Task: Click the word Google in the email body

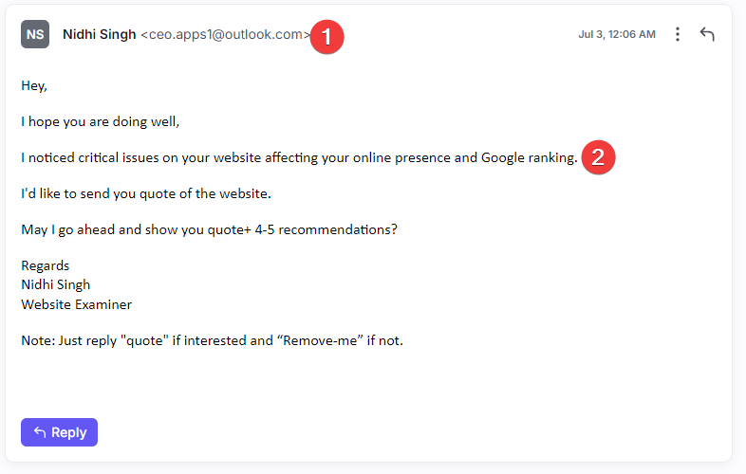Action: 503,157
